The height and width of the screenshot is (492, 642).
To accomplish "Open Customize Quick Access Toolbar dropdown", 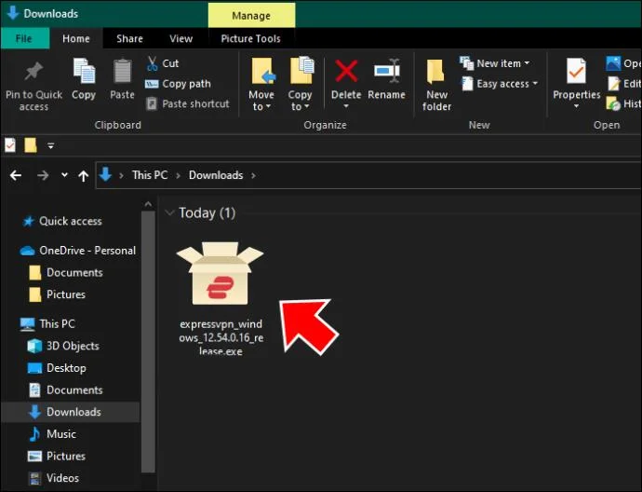I will click(51, 145).
